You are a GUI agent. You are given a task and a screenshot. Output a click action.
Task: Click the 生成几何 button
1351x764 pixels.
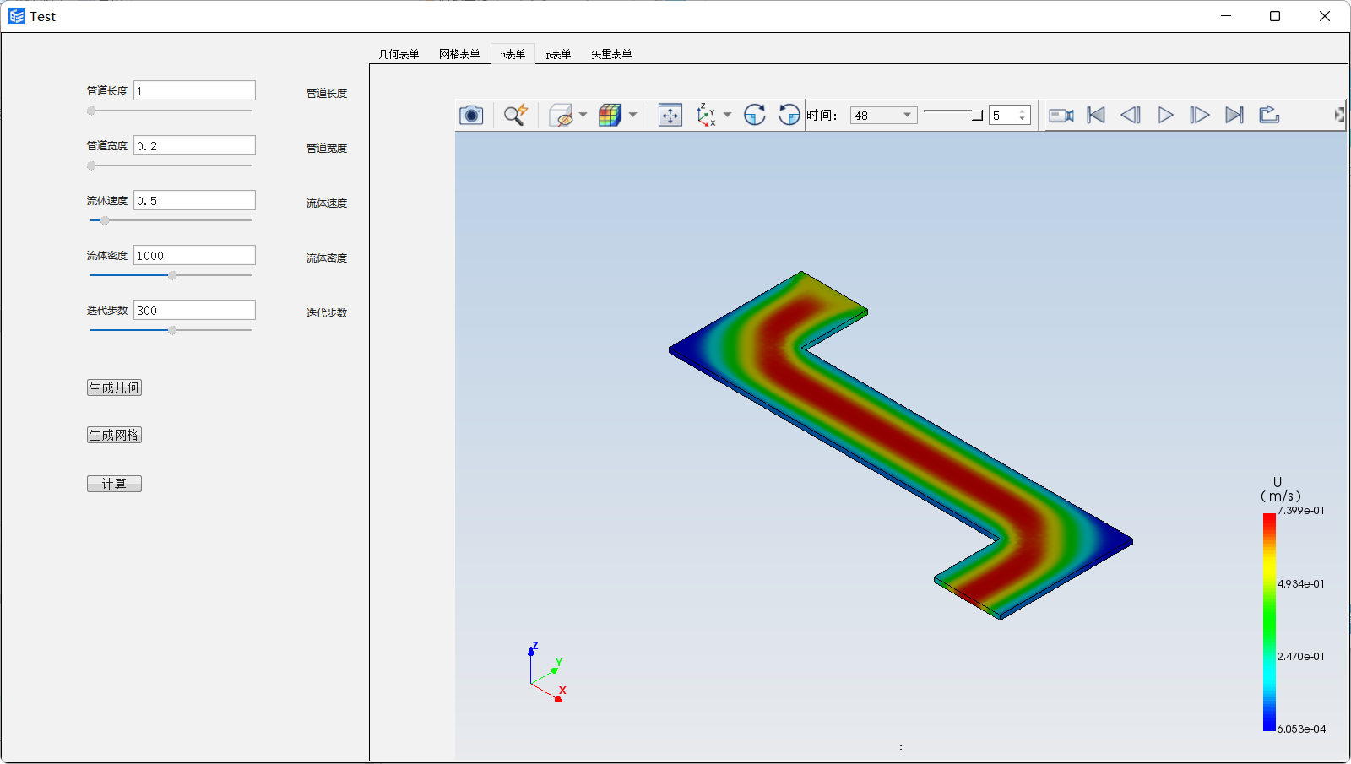(114, 387)
